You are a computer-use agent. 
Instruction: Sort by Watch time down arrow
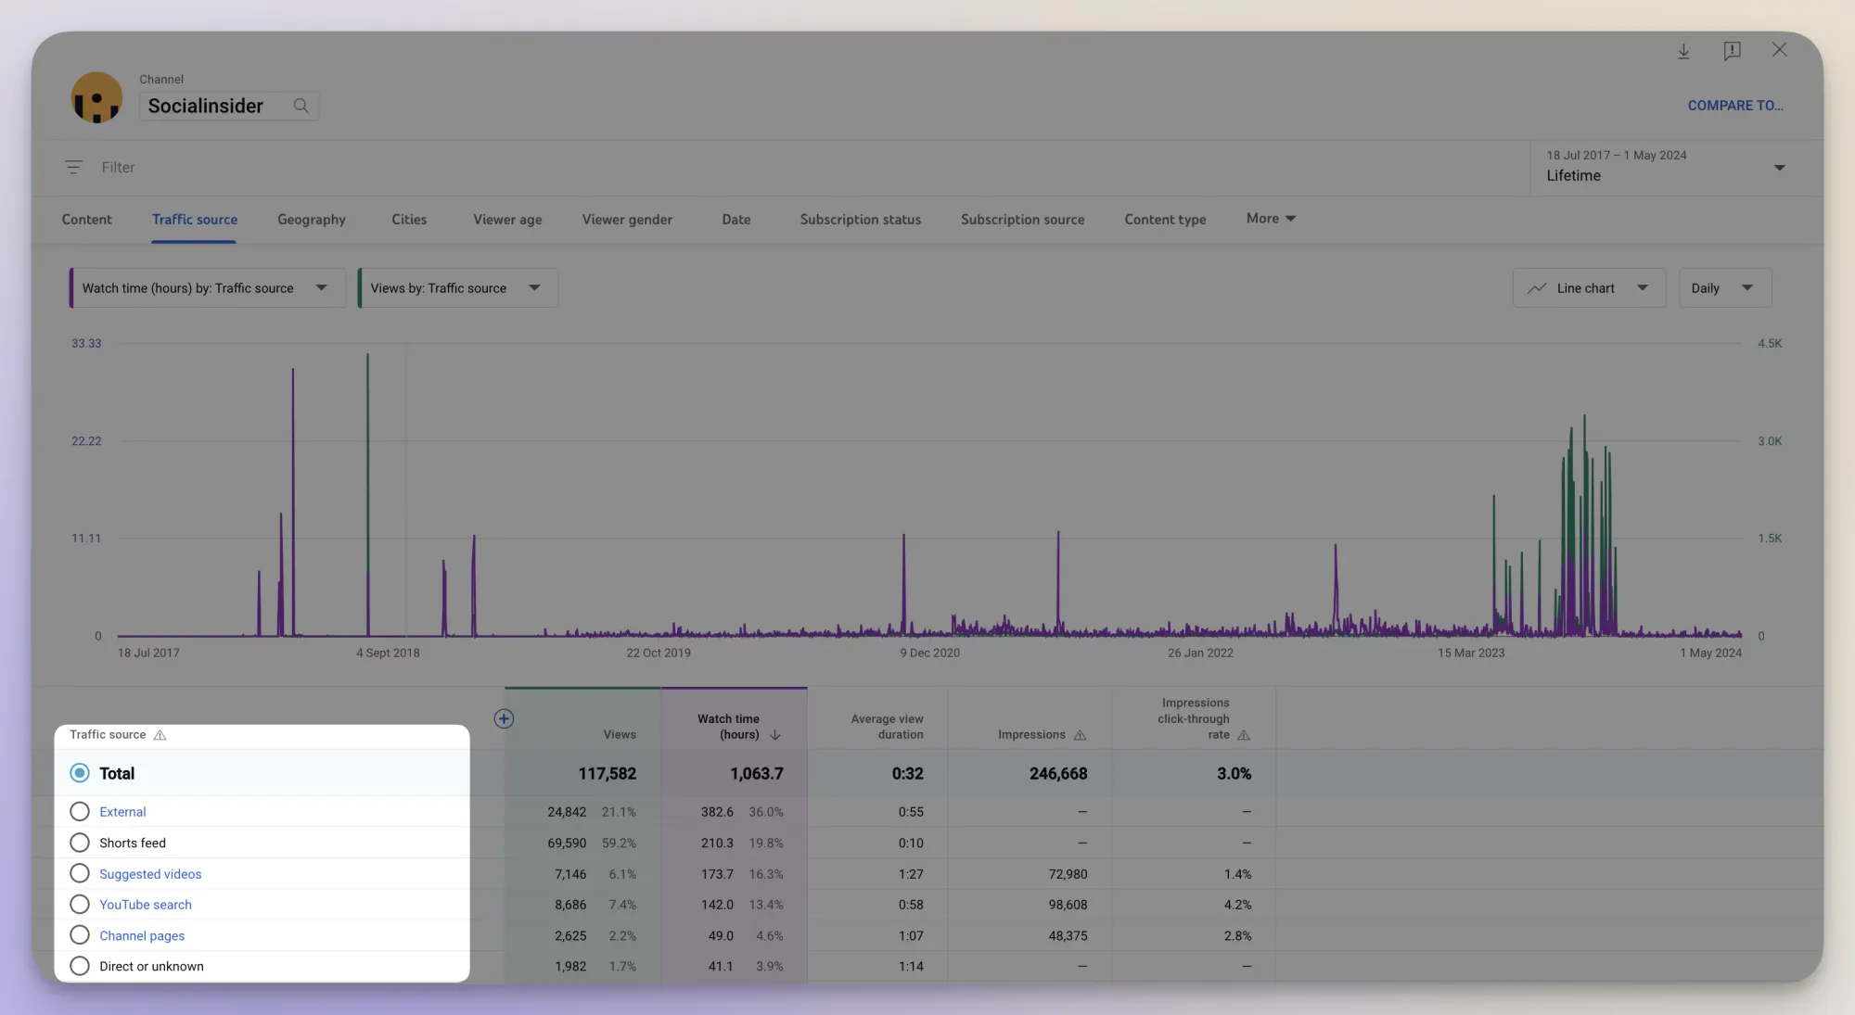(775, 735)
